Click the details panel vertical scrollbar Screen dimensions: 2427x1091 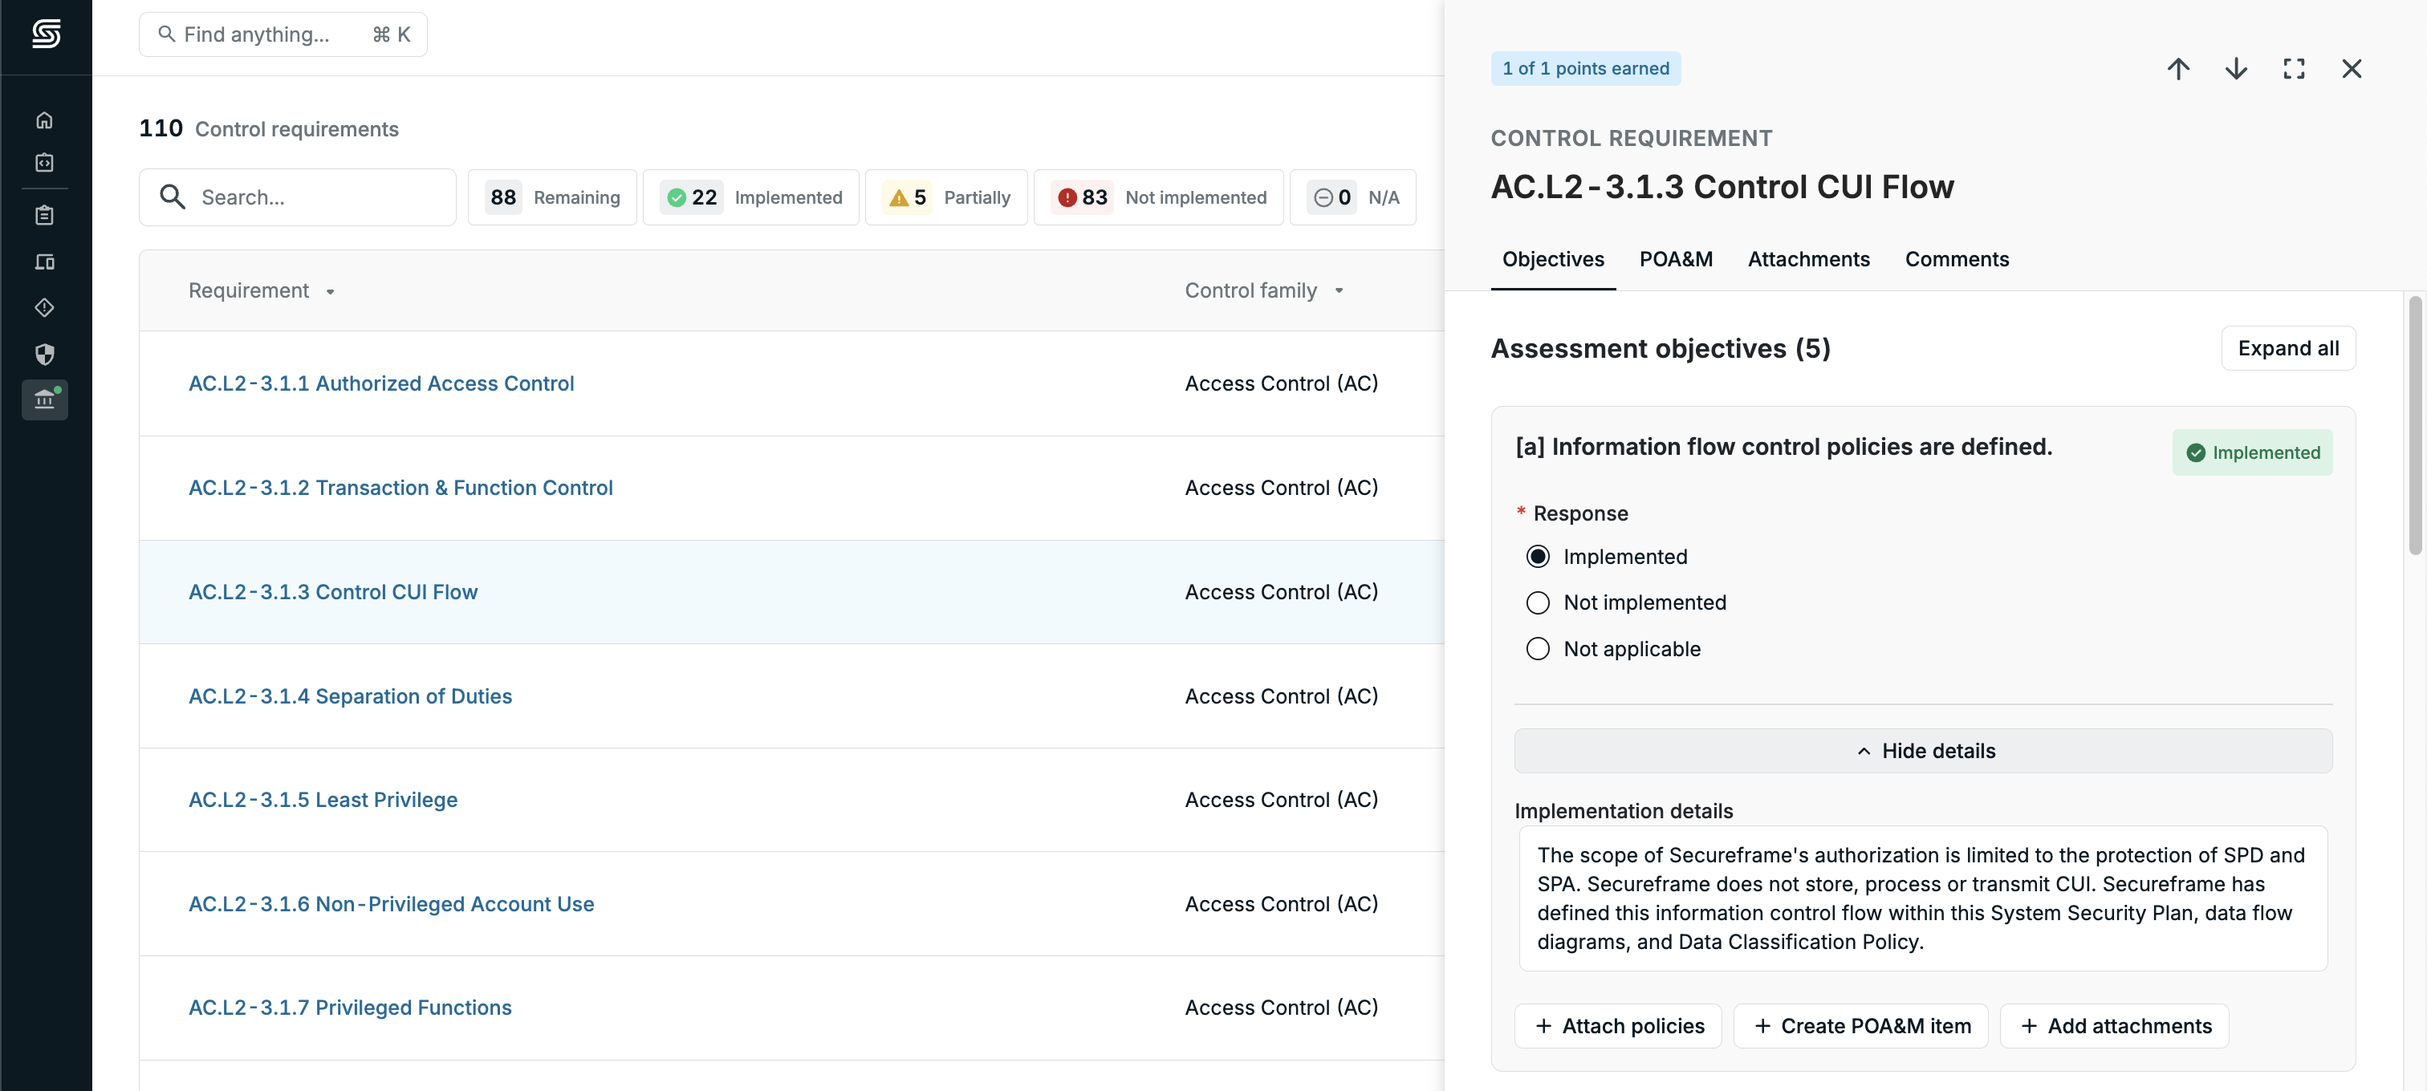(2414, 425)
